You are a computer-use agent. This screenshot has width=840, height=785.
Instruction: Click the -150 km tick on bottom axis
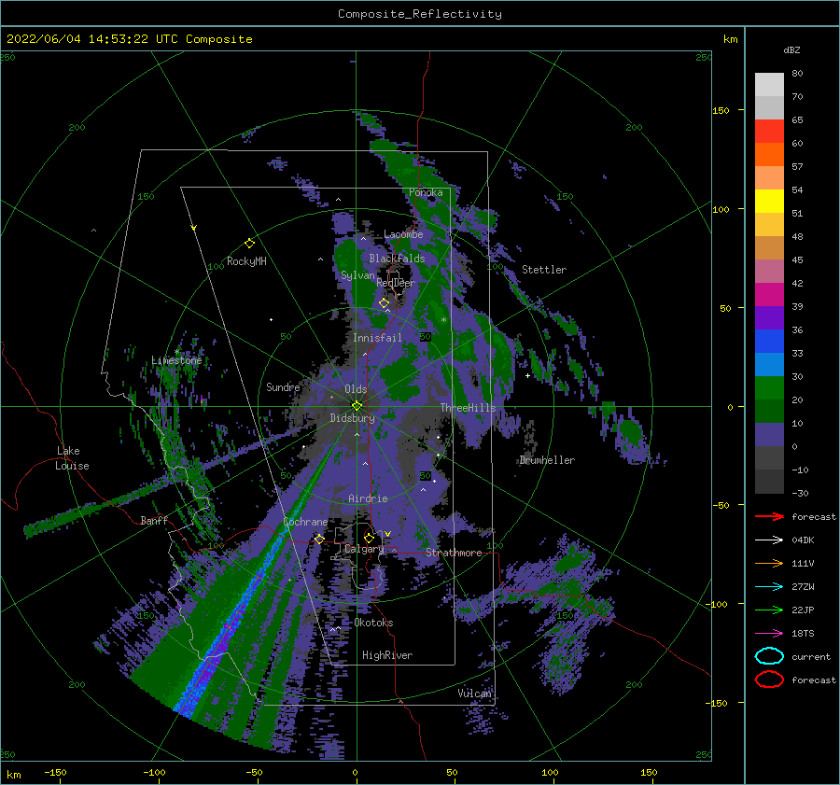(x=55, y=772)
